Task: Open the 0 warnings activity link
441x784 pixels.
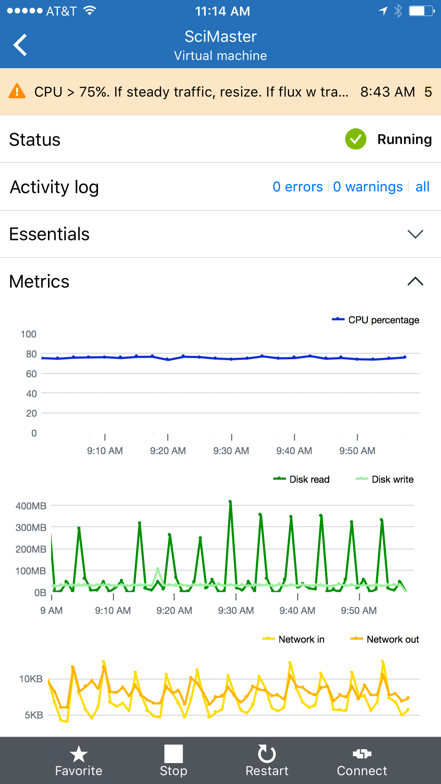Action: point(368,187)
